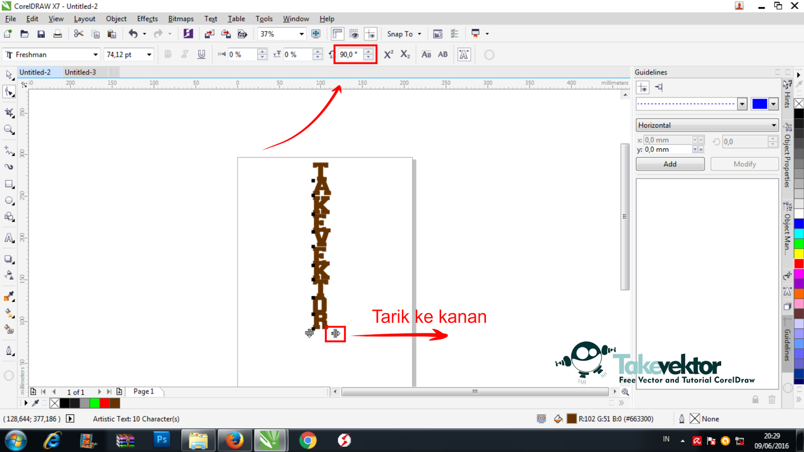Click the horizontal scrollbar of canvas
Image resolution: width=804 pixels, height=452 pixels.
(475, 392)
